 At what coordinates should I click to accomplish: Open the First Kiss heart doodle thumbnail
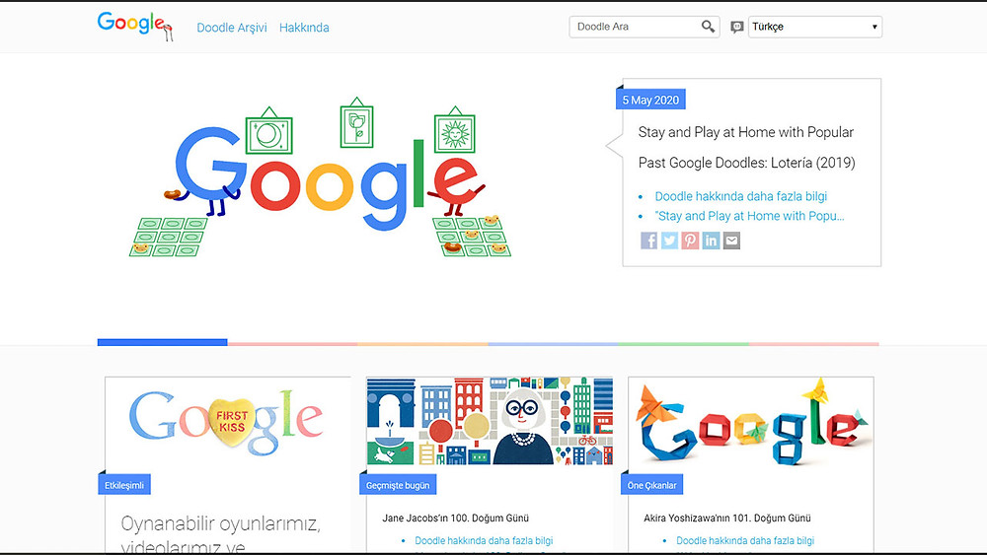pyautogui.click(x=227, y=421)
